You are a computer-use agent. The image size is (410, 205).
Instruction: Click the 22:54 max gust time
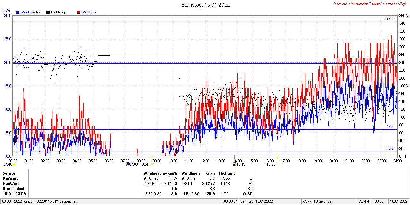click(188, 184)
